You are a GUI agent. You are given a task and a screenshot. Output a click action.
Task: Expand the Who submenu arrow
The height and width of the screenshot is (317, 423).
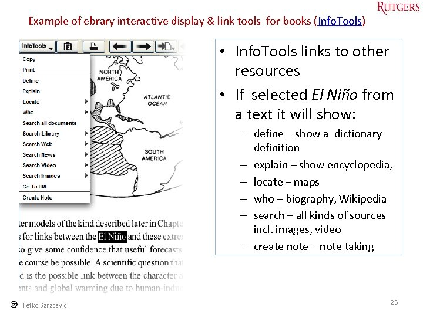coord(86,112)
